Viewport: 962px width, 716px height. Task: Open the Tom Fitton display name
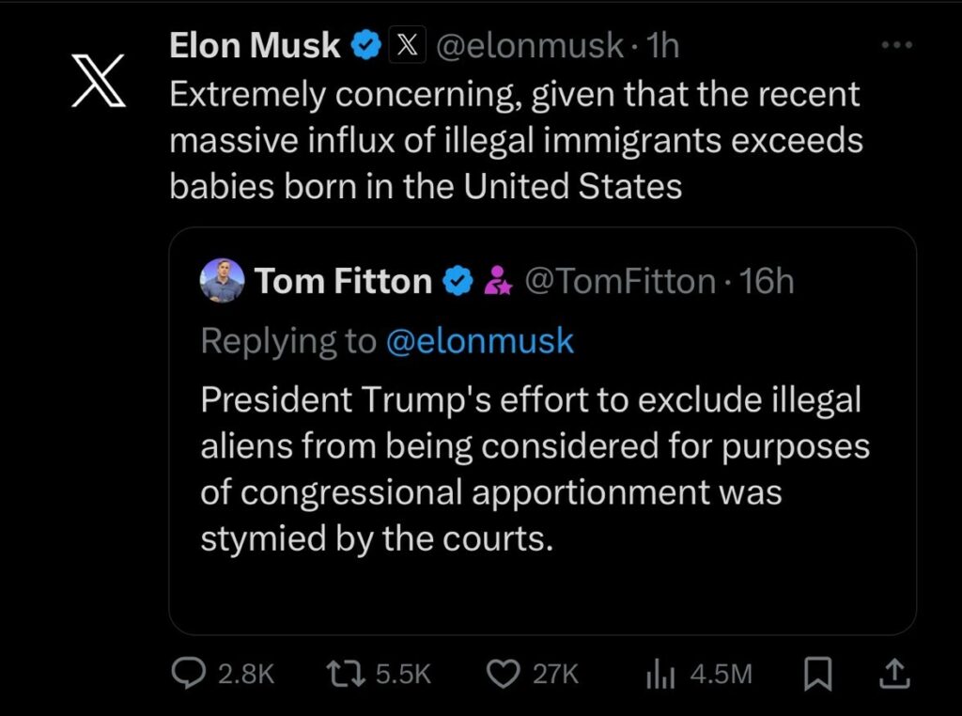click(x=343, y=281)
